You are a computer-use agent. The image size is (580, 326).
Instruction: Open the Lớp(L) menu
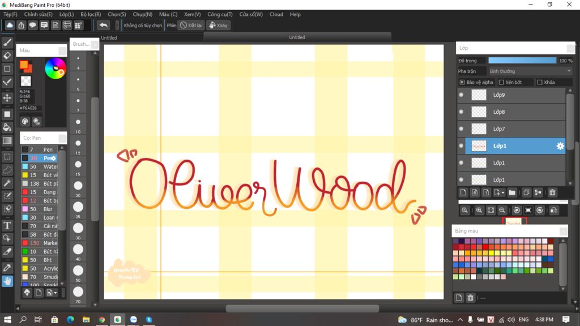click(67, 14)
